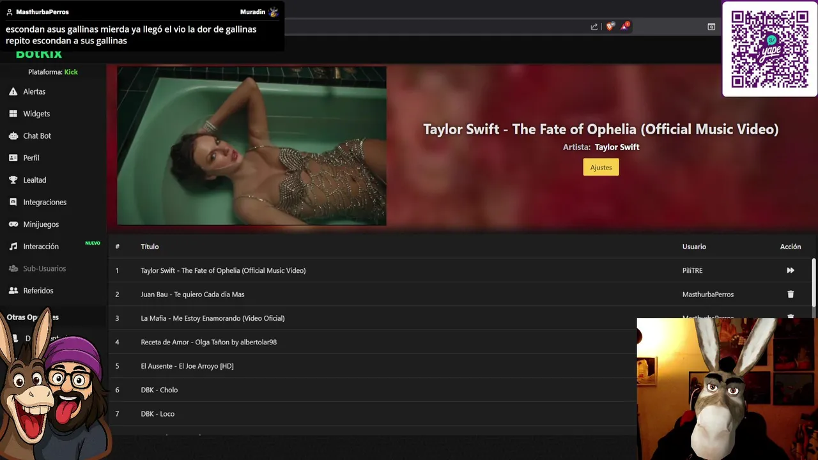Select song DBK - Loco
This screenshot has height=460, width=818.
click(158, 414)
